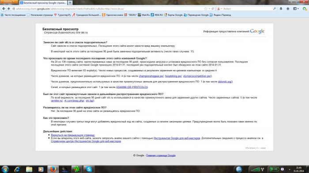
Task: Open the Карты Google bookmark
Action: 173,15
